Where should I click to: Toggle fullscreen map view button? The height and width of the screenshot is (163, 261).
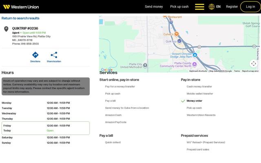pyautogui.click(x=254, y=64)
